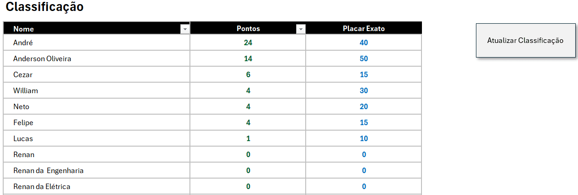The height and width of the screenshot is (195, 578).
Task: Select the Classificação title text
Action: (x=44, y=7)
